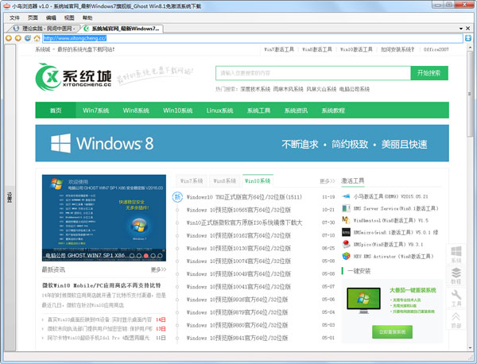Viewport: 477px width, 364px height.
Task: Click the HEU KMS Activator icon
Action: pos(346,257)
